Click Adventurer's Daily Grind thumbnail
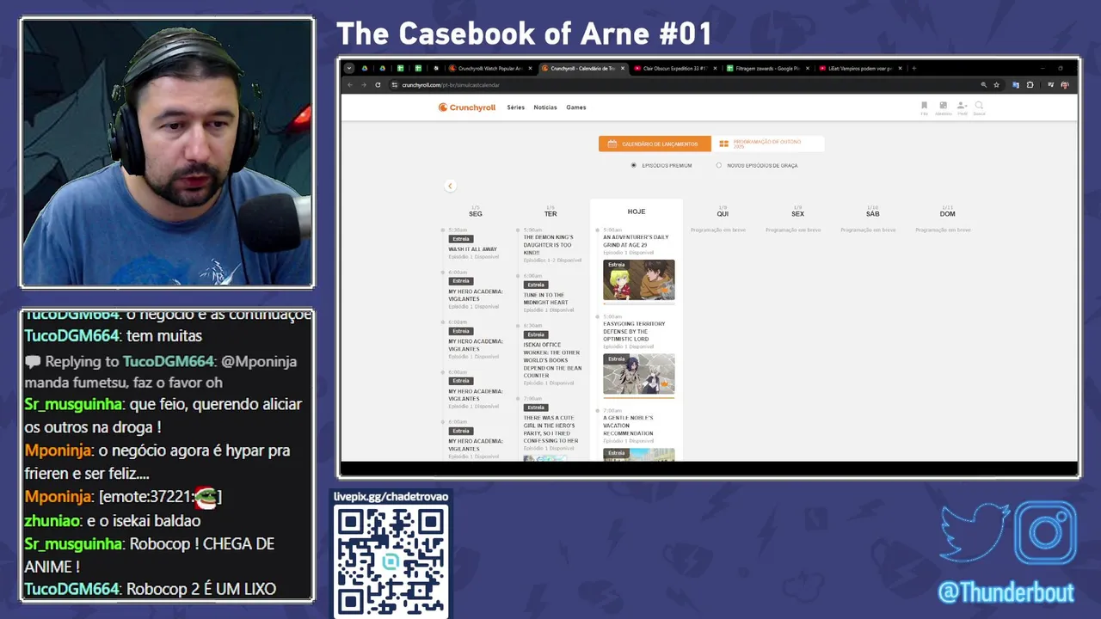This screenshot has height=619, width=1101. click(x=639, y=280)
